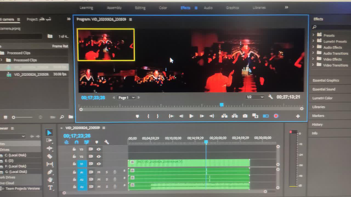
Task: Toggle Linked Selection in timeline
Action: (87, 142)
